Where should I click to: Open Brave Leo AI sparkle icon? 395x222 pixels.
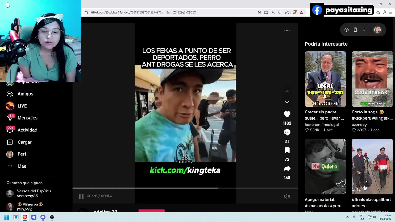pos(378,12)
